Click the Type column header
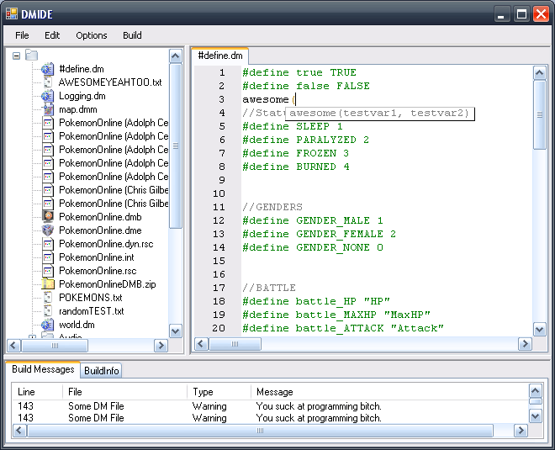555x450 pixels. 203,392
